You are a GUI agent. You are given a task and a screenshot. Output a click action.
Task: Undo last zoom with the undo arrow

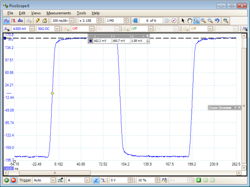coord(217,20)
